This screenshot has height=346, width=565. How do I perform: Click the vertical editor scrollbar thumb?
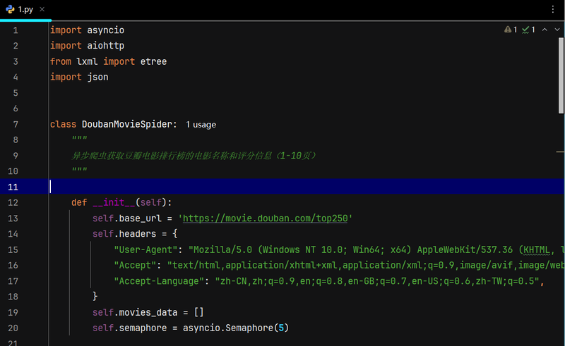point(561,75)
